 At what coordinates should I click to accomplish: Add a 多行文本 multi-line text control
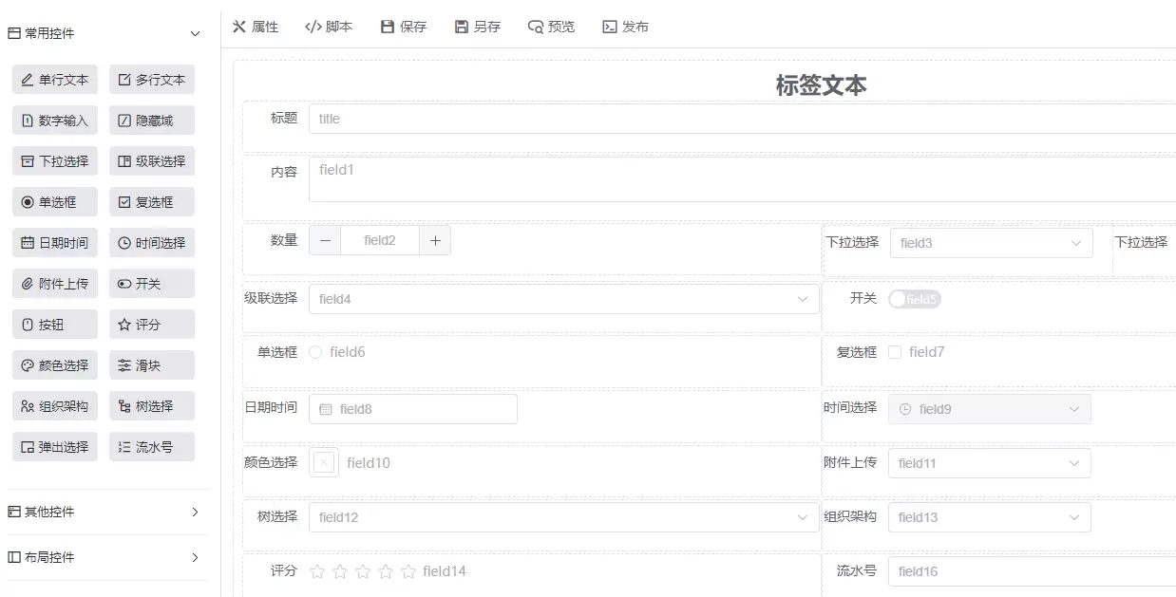point(152,80)
